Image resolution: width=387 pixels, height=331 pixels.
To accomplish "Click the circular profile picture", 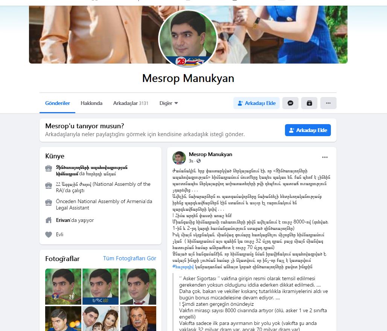I will tap(188, 39).
